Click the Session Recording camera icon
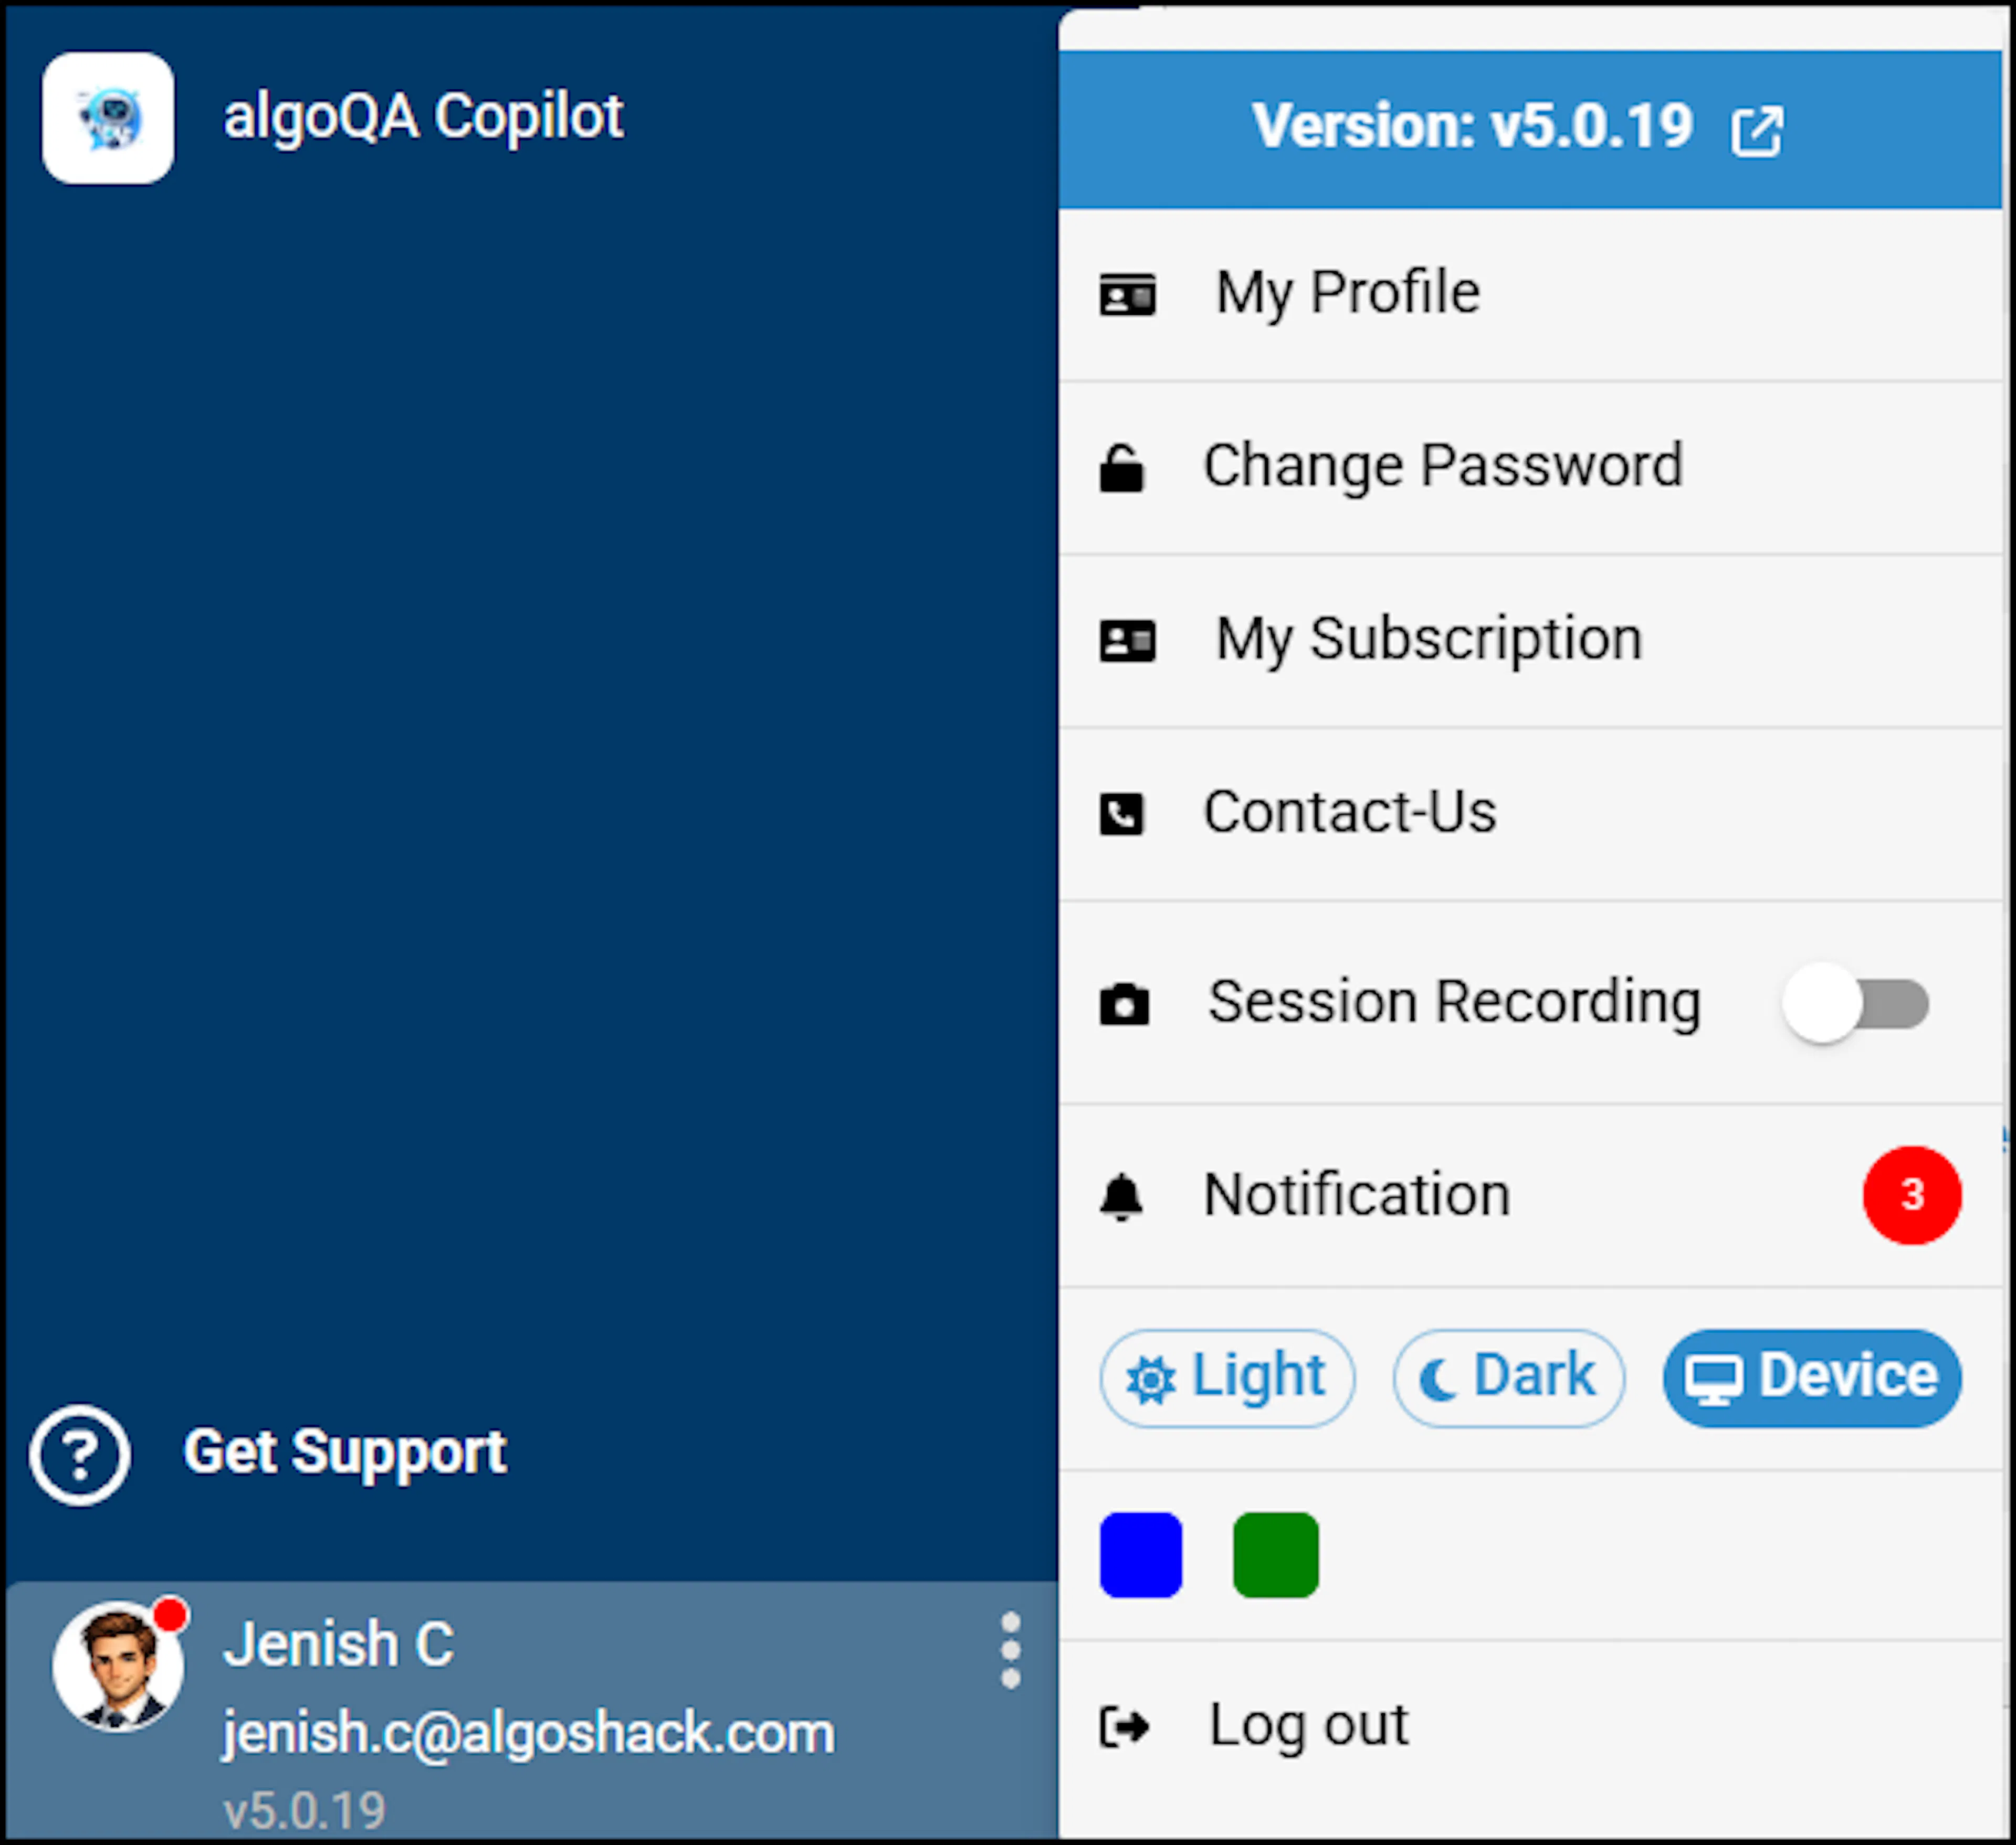The width and height of the screenshot is (2016, 1845). 1124,1003
